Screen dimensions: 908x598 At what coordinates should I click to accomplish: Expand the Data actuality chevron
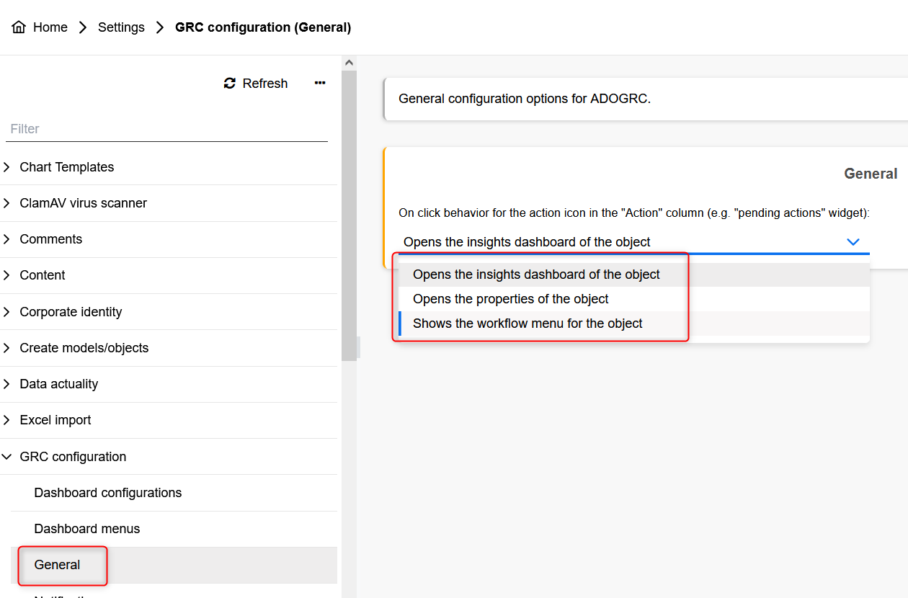point(7,384)
